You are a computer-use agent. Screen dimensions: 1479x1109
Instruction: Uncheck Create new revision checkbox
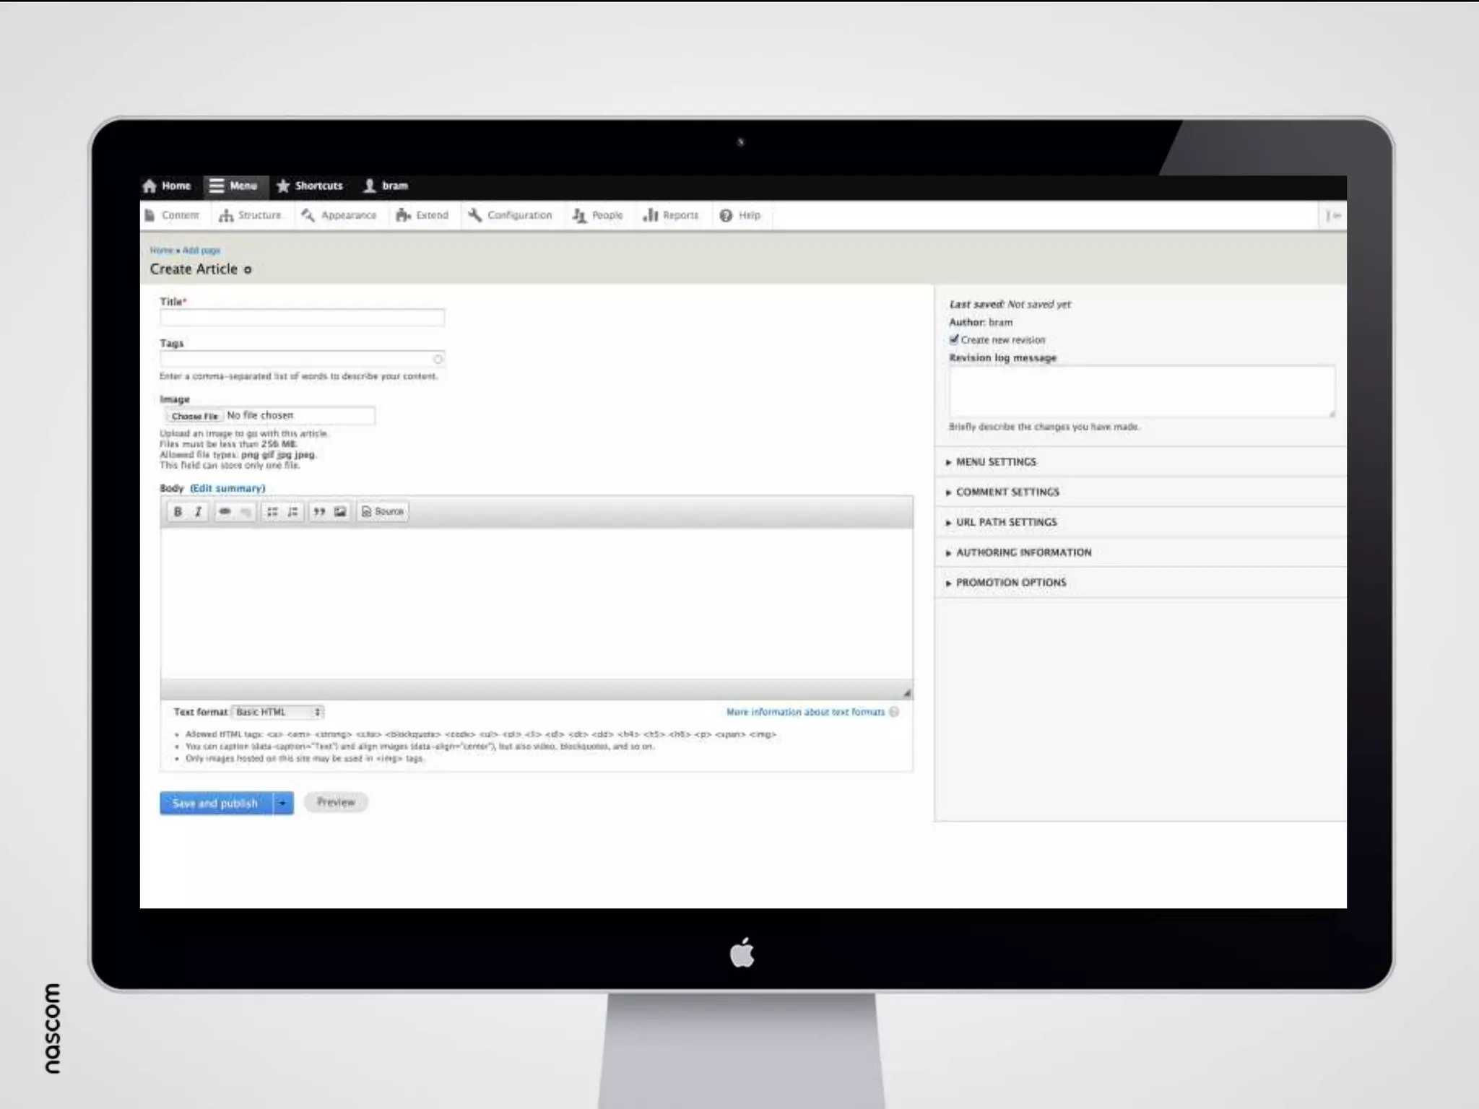tap(954, 339)
